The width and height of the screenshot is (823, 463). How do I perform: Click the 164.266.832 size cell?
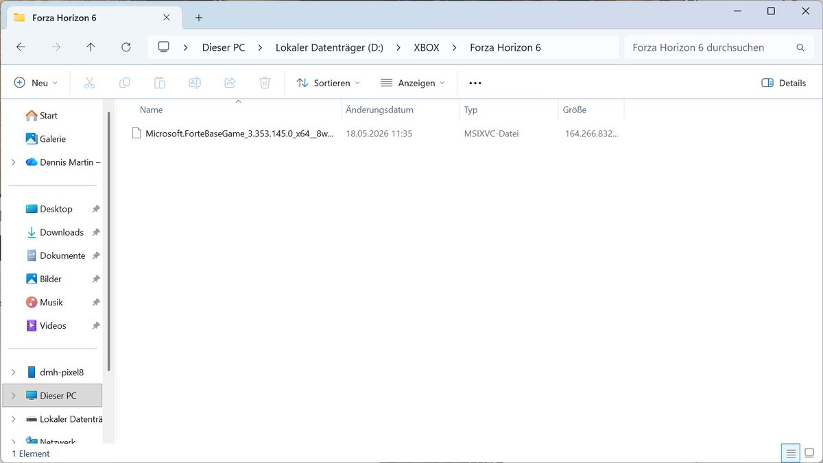click(591, 134)
